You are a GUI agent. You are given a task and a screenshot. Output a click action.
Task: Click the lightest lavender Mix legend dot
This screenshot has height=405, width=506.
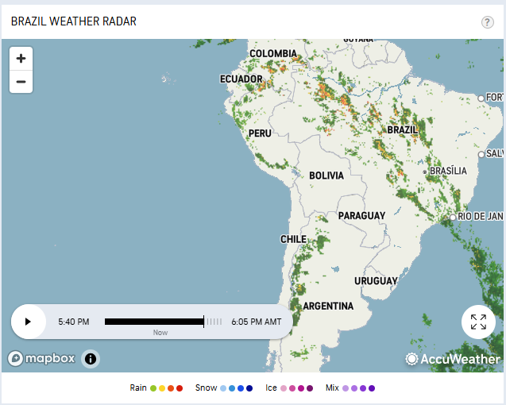point(346,388)
